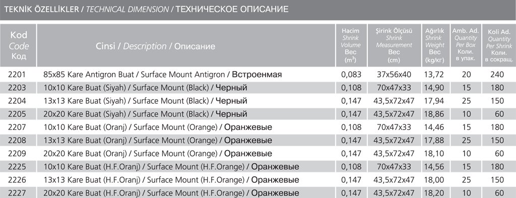Screen dimensions: 516x198
Task: Click the Koli Ad. Quantity Per Shrink header
Action: [x=499, y=45]
